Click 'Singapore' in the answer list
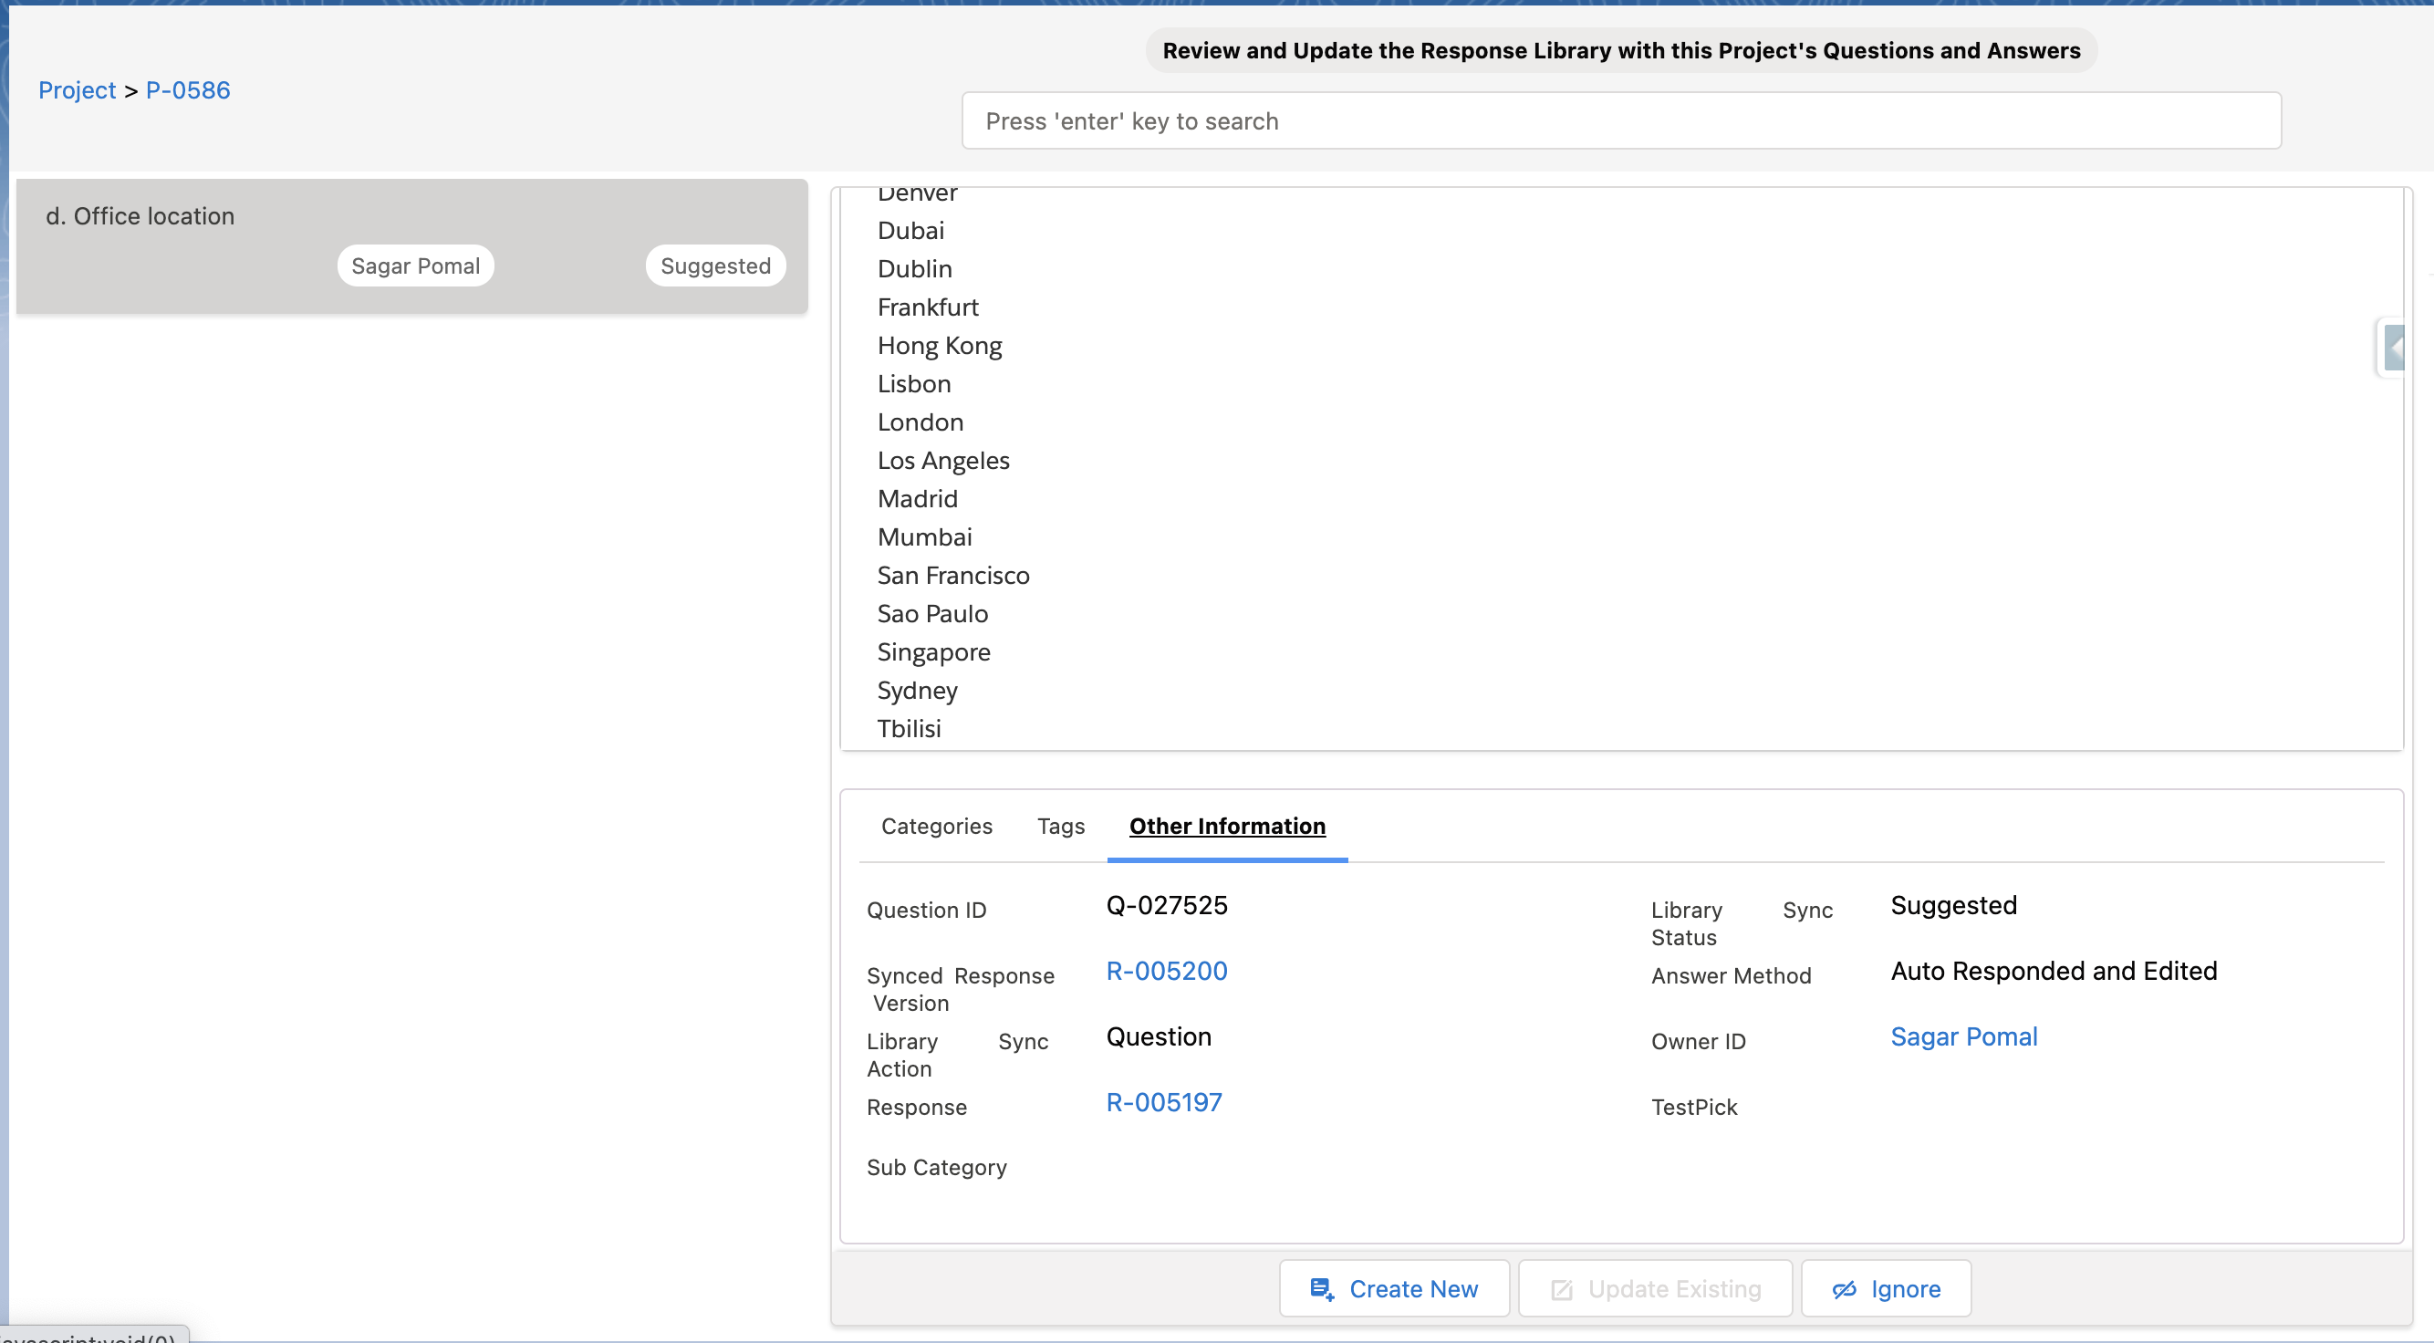 coord(933,652)
